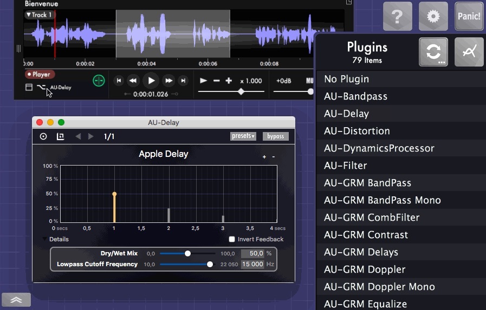Decrease speed with the minus icon

[216, 81]
